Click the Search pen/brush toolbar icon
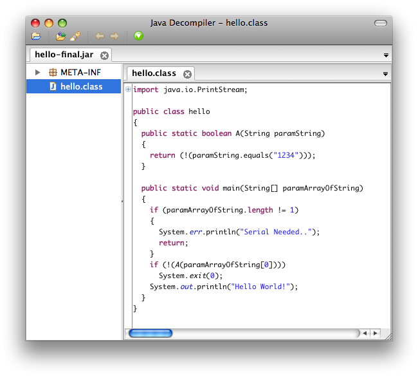Viewport: 418px width, 376px height. coord(75,36)
